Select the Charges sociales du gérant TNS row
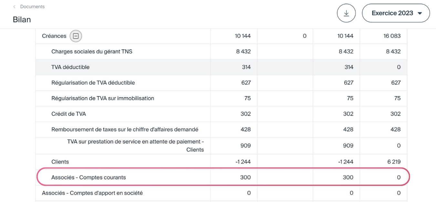The width and height of the screenshot is (436, 202). point(92,52)
